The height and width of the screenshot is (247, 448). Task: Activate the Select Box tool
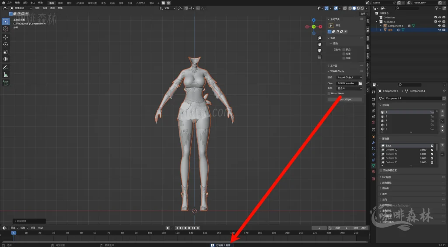click(x=5, y=21)
